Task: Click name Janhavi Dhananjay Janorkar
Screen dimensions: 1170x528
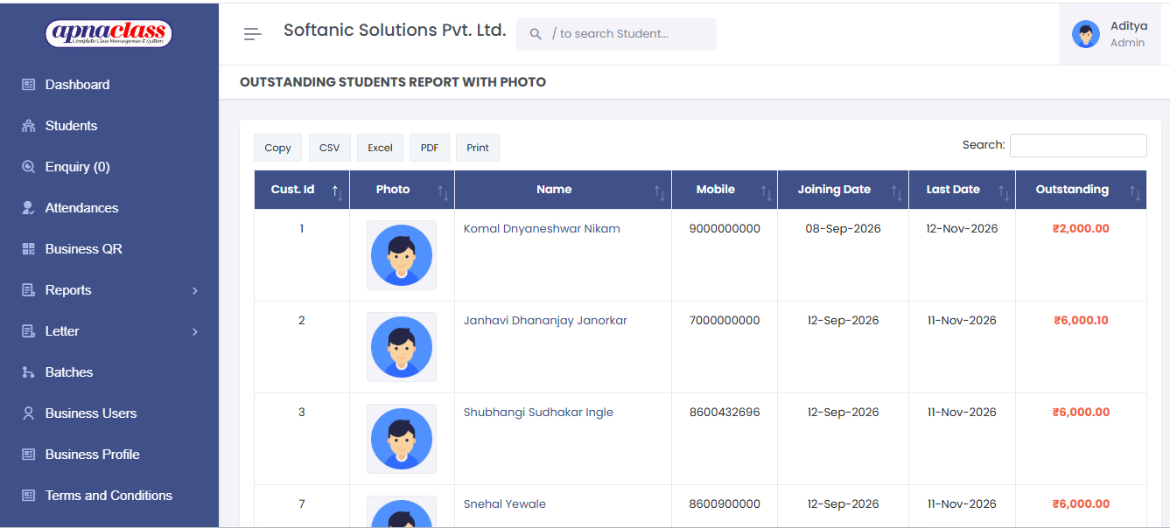Action: 545,321
